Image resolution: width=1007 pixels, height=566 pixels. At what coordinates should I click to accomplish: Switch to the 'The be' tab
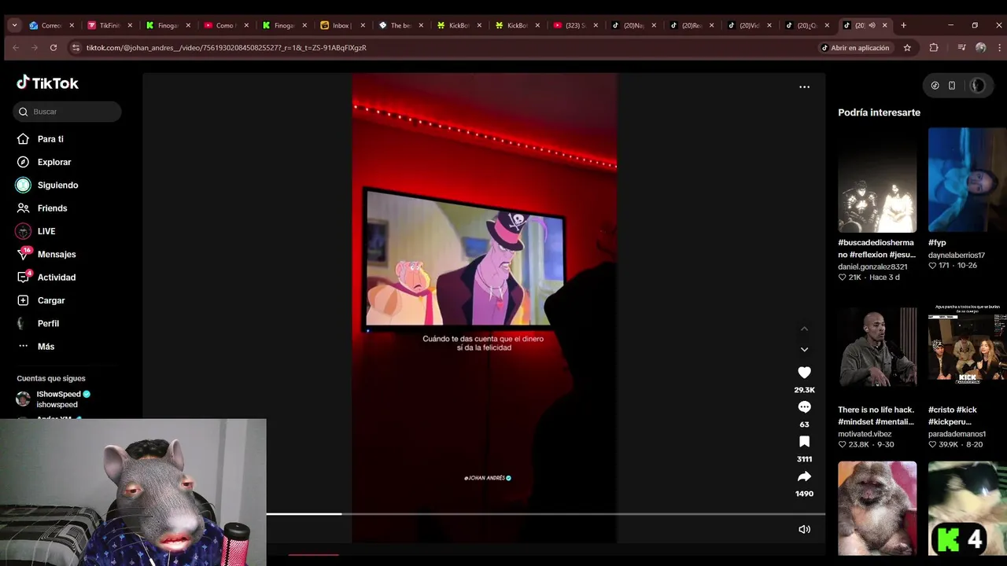click(x=399, y=25)
